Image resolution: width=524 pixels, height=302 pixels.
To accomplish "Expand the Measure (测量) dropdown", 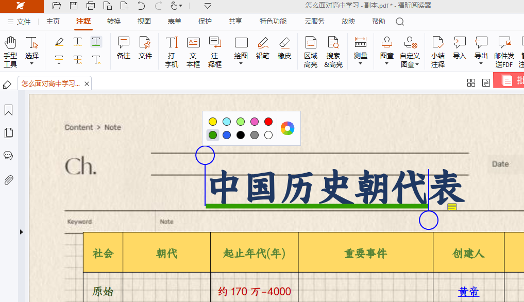I will pos(360,63).
